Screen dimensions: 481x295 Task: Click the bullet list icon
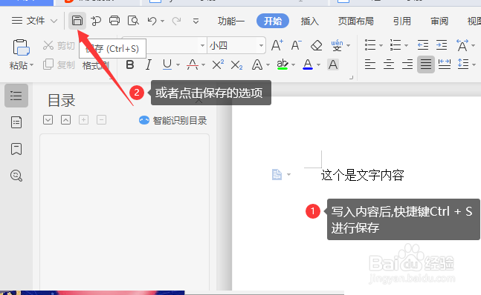point(370,45)
